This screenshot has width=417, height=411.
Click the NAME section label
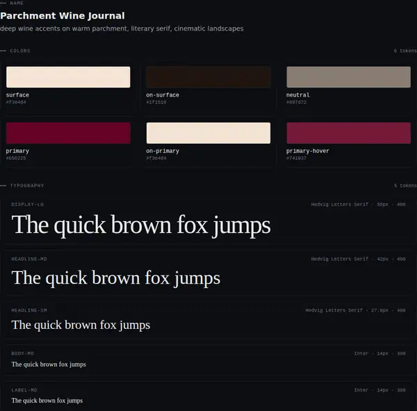(x=17, y=3)
